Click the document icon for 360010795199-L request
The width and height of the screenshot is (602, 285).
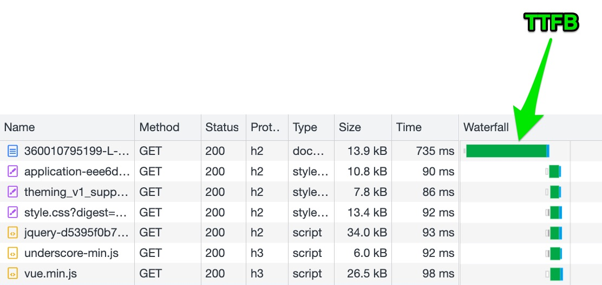coord(12,151)
